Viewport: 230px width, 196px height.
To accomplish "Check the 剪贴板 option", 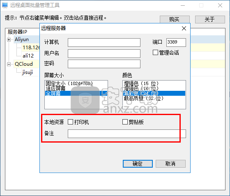I will pos(125,122).
